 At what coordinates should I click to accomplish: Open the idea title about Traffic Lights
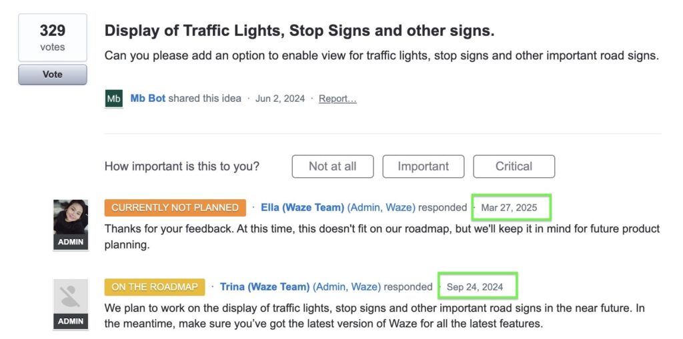click(x=299, y=31)
